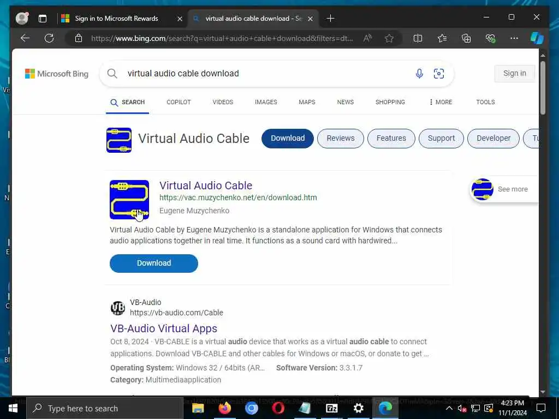Activate the Read aloud icon
This screenshot has height=419, width=559.
pyautogui.click(x=367, y=38)
